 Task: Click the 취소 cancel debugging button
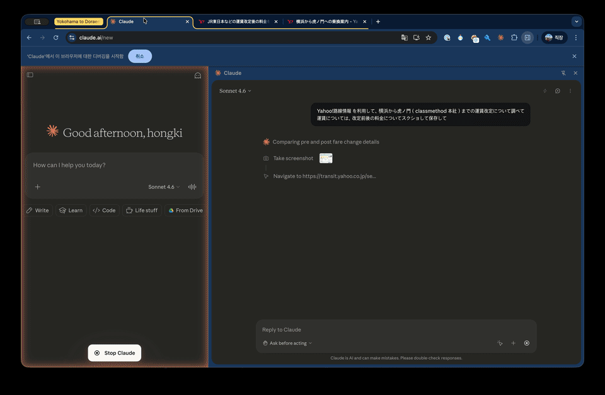140,56
